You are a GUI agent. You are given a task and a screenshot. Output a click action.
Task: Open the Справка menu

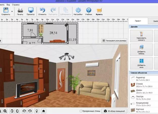click(15, 5)
